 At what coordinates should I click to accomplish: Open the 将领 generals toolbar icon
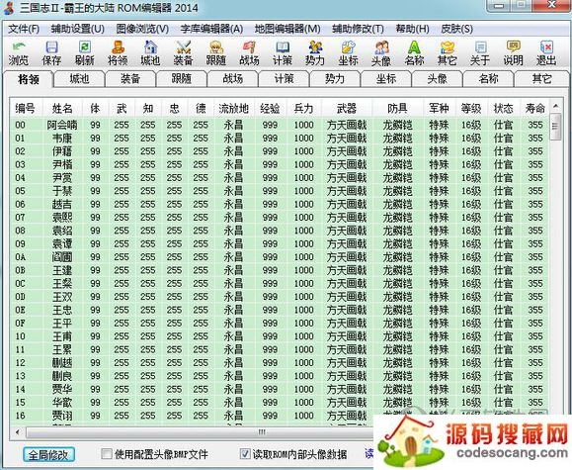point(118,53)
